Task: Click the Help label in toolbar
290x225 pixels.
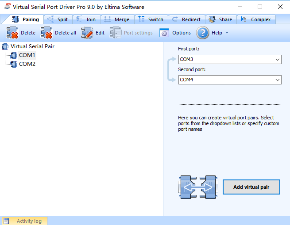Action: [x=217, y=33]
